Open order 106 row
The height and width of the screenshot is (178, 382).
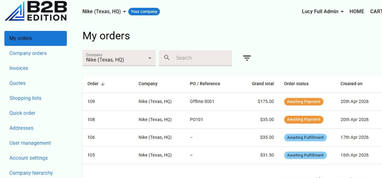(232, 137)
